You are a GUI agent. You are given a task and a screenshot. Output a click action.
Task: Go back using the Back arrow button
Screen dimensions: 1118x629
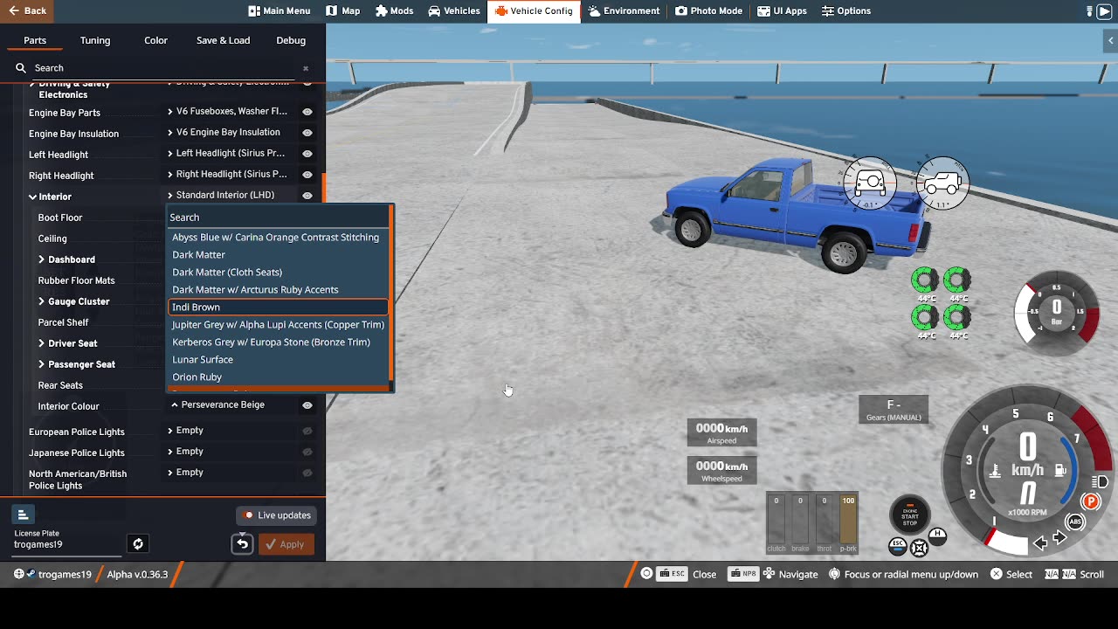(x=27, y=10)
